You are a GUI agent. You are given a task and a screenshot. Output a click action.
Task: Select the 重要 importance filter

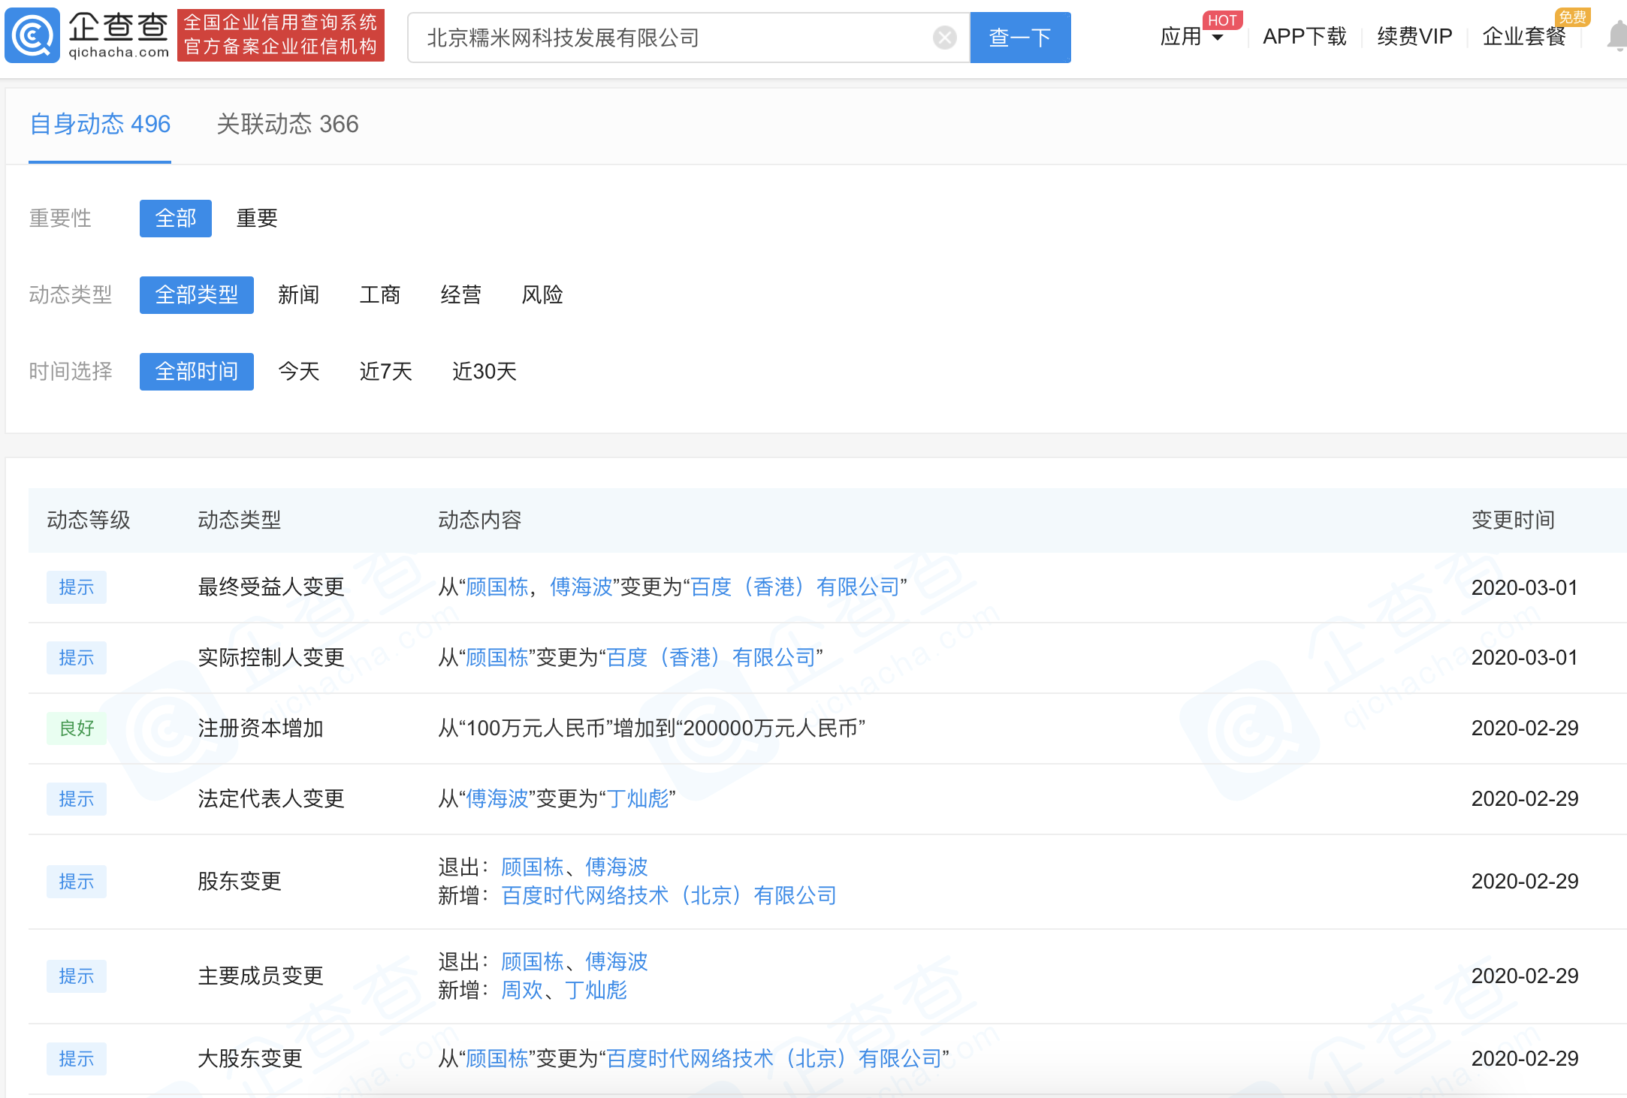(x=256, y=219)
